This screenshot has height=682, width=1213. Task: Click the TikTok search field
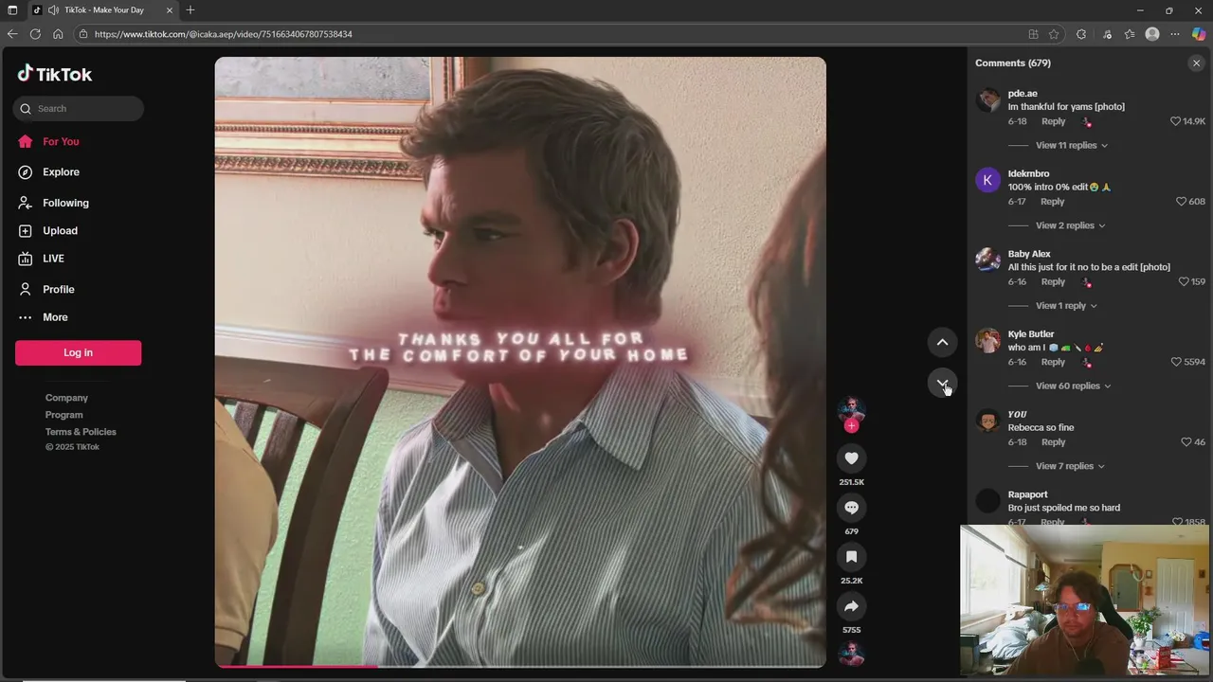pos(79,108)
